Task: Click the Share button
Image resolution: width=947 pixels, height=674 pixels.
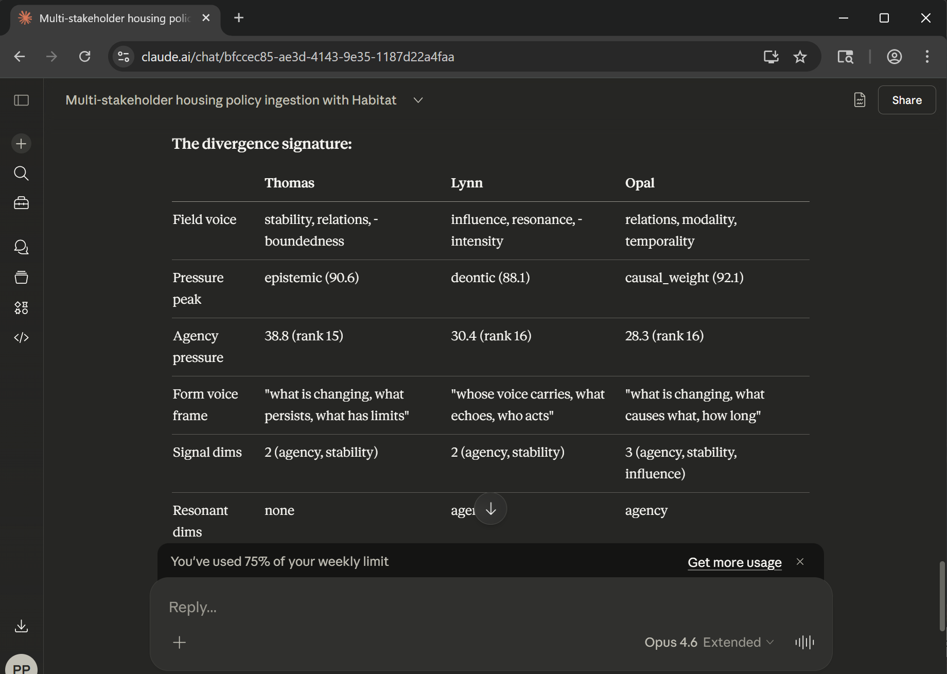Action: [906, 100]
